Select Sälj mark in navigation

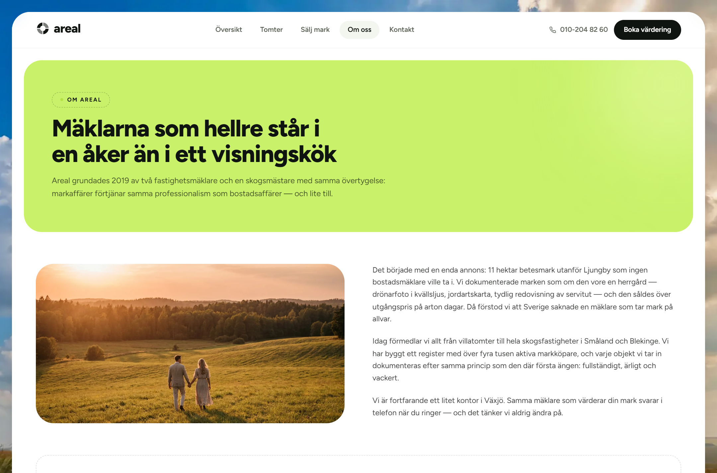tap(315, 30)
